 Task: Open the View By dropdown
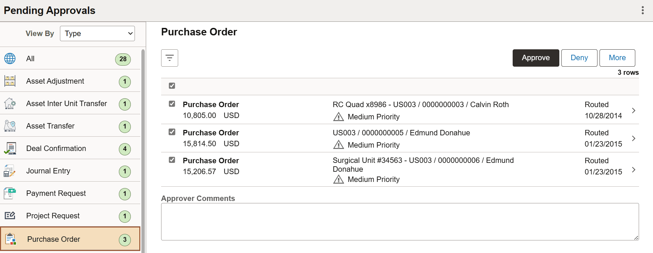pos(97,33)
